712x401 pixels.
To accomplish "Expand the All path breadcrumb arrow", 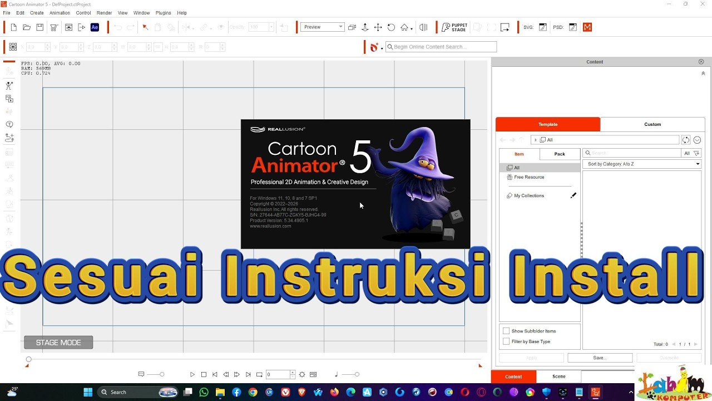I will [x=536, y=140].
